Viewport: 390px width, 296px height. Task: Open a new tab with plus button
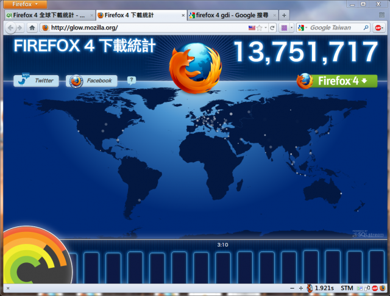284,15
